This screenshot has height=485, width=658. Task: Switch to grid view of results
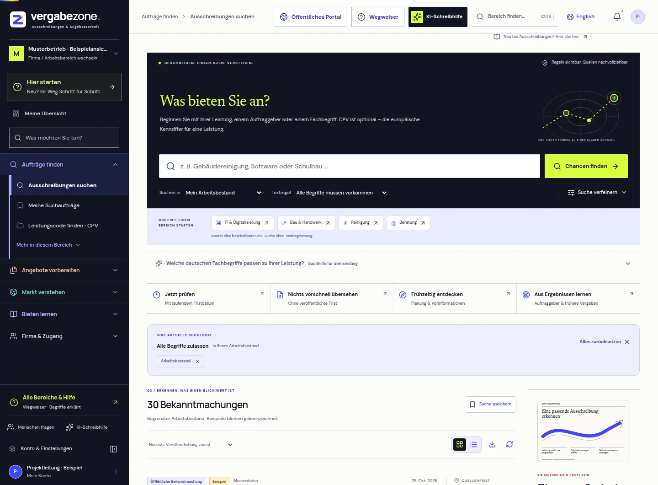coord(460,444)
